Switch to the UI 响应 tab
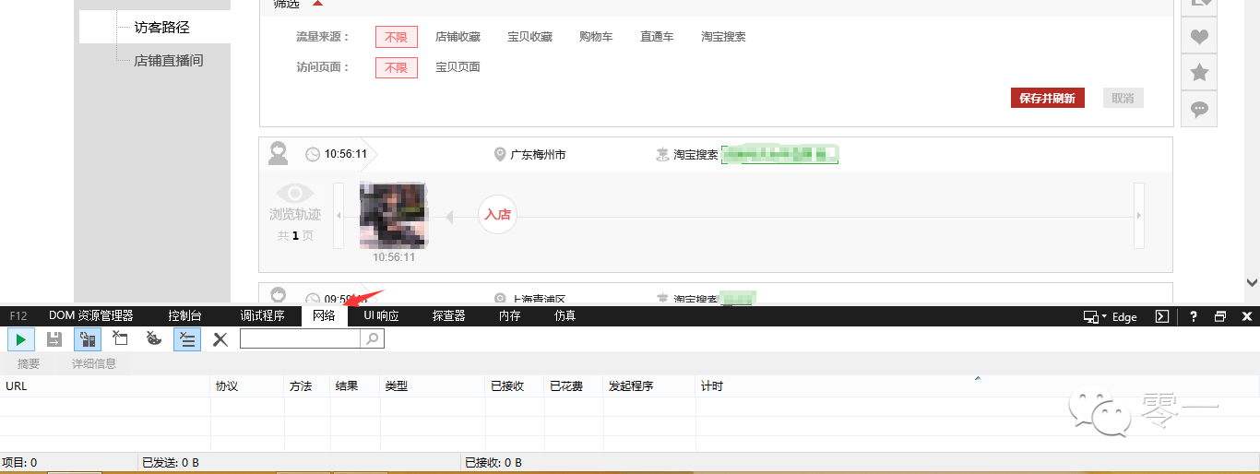The width and height of the screenshot is (1260, 474). point(381,315)
